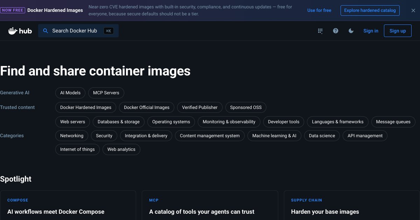Click the Find and share container images heading

coord(95,71)
